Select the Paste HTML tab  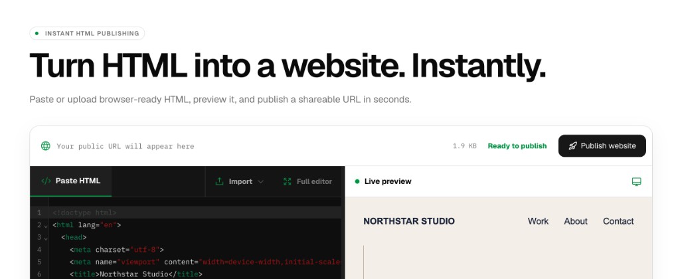tap(70, 181)
